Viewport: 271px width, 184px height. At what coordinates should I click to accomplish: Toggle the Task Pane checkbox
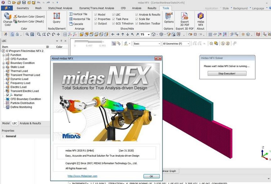(114, 19)
